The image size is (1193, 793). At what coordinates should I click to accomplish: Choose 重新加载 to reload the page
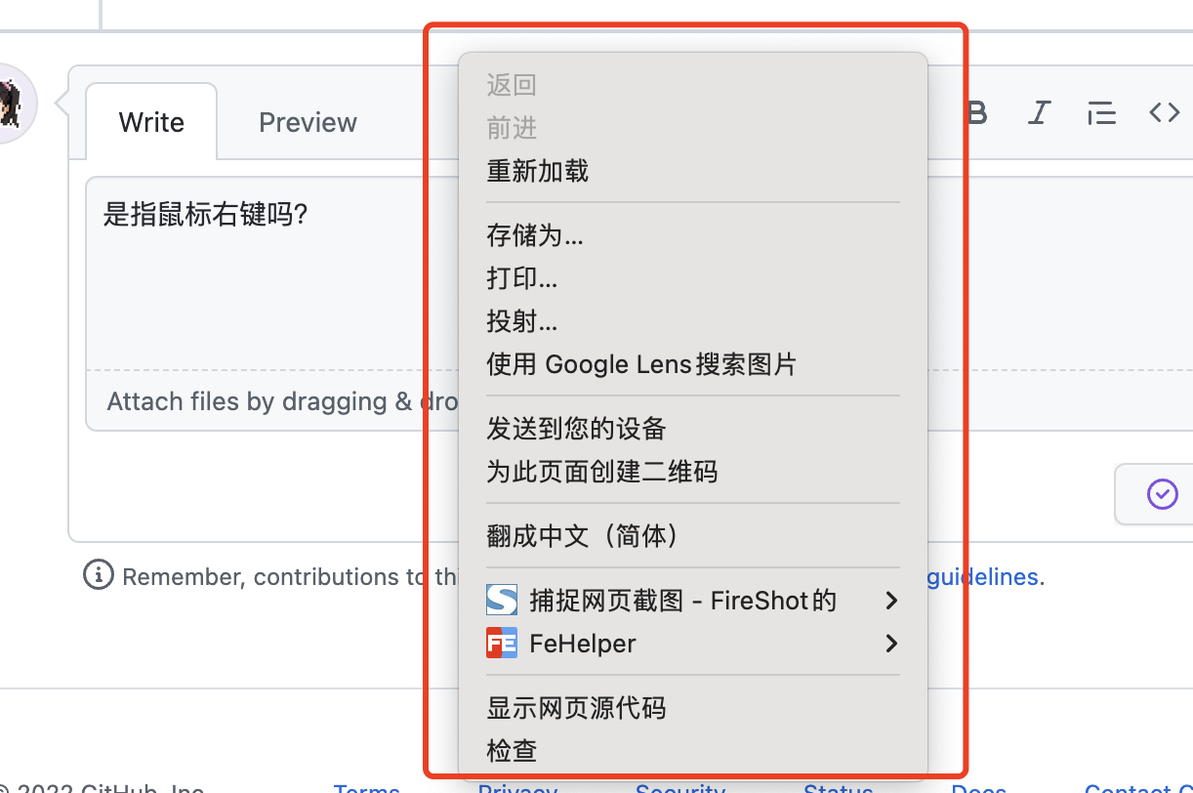coord(537,172)
